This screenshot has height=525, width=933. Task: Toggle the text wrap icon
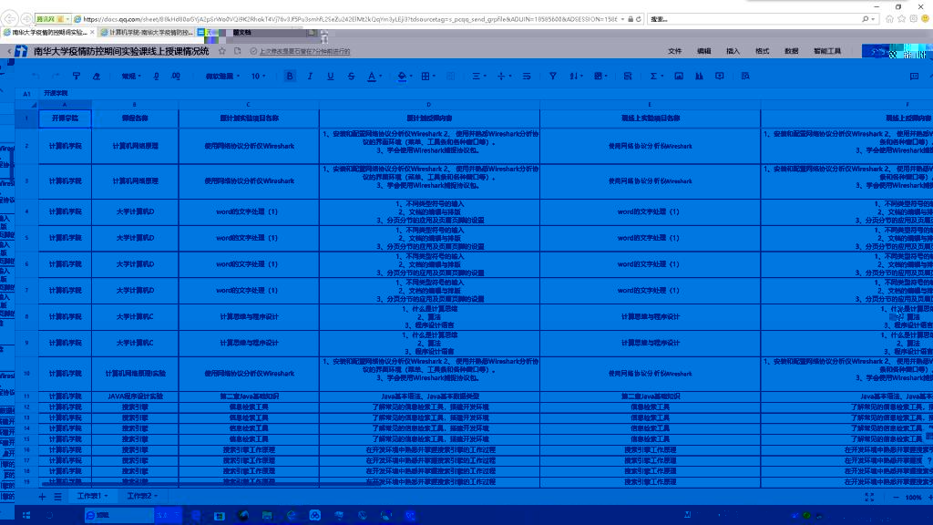527,77
